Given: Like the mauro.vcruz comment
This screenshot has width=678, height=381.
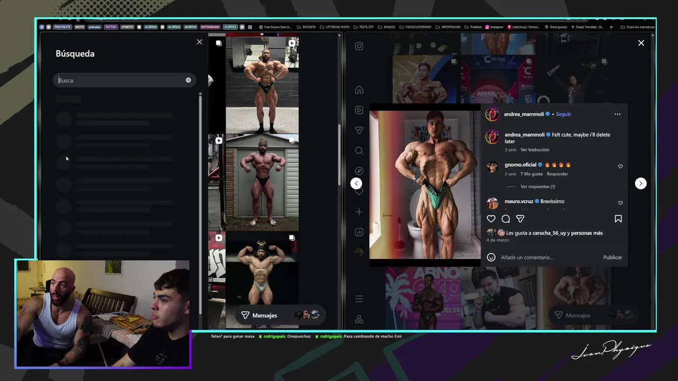Looking at the screenshot, I should tap(620, 203).
